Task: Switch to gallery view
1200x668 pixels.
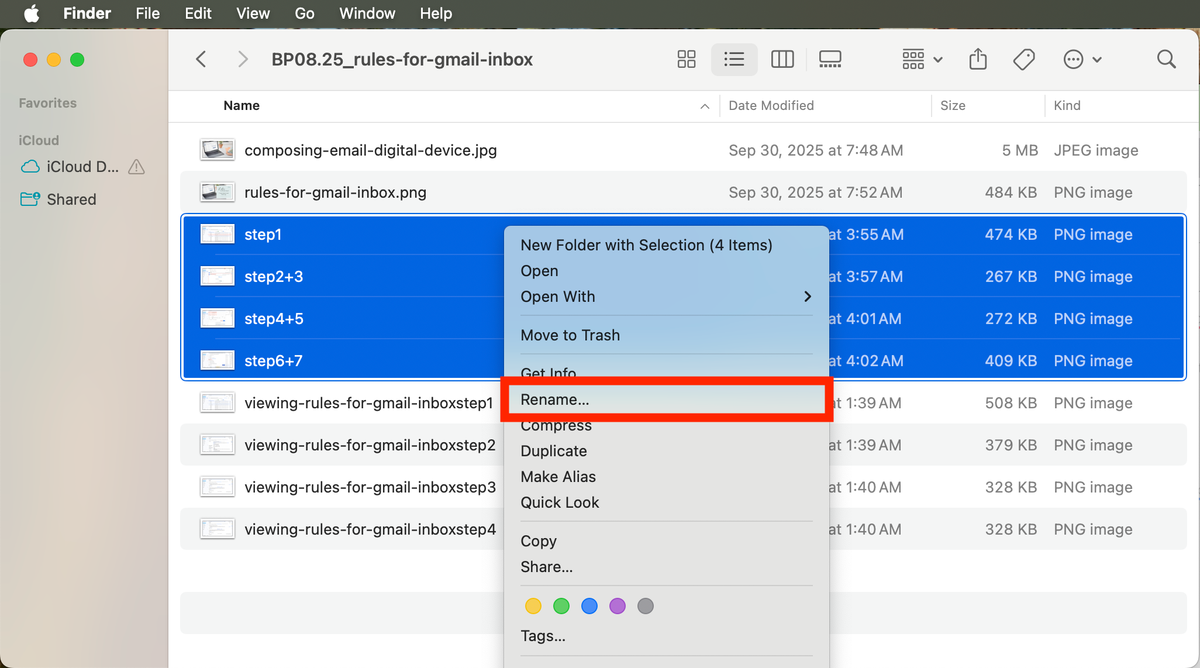Action: pyautogui.click(x=830, y=59)
